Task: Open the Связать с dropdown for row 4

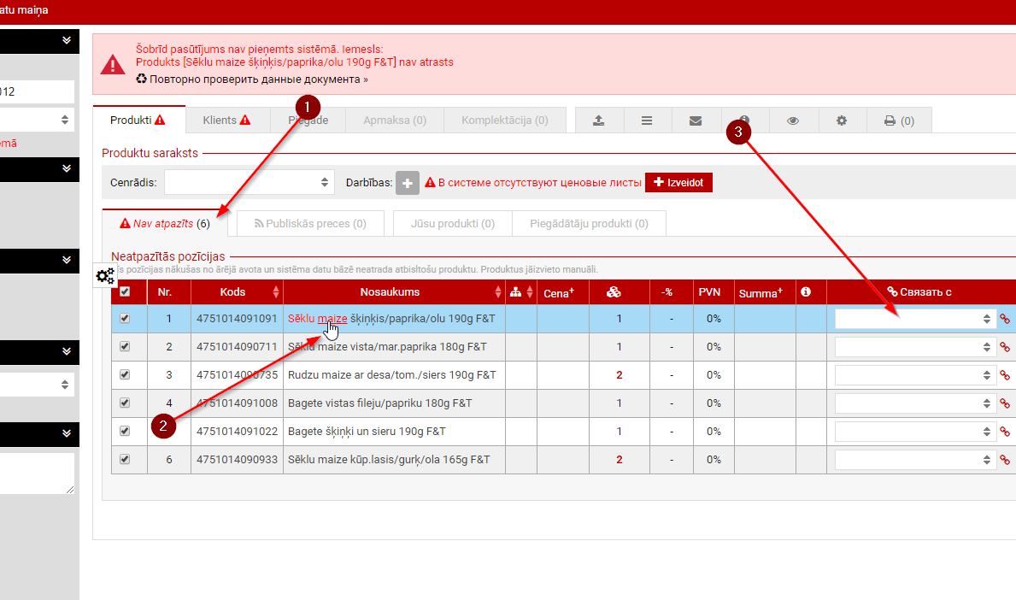Action: [915, 403]
